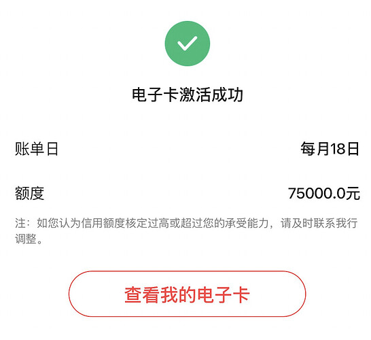Screen dimensions: 371x340
Task: Select the 每月18日 billing date value
Action: click(330, 149)
